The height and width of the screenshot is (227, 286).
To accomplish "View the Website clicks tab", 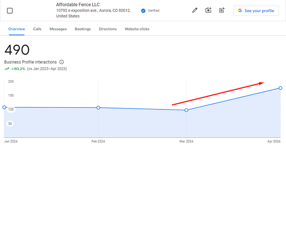I will pos(137,29).
